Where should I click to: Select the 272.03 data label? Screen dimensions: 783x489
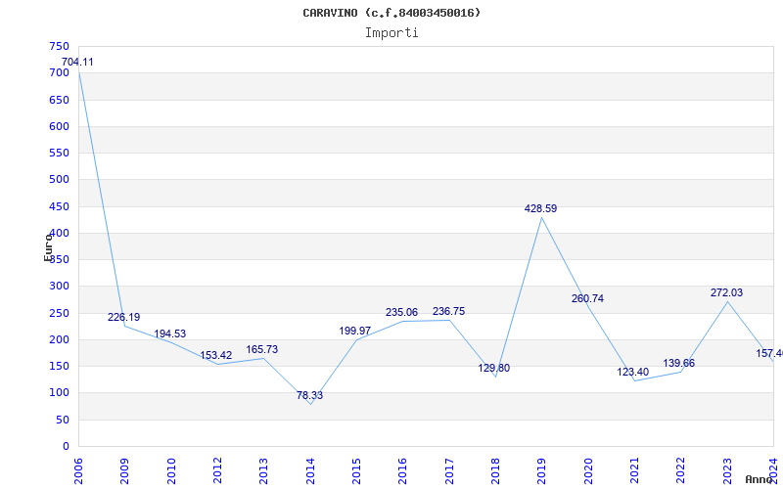point(726,292)
